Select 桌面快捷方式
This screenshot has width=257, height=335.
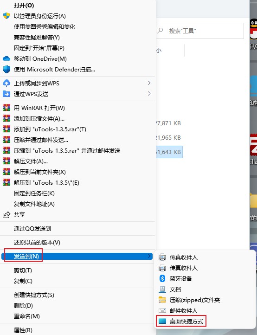(x=186, y=322)
